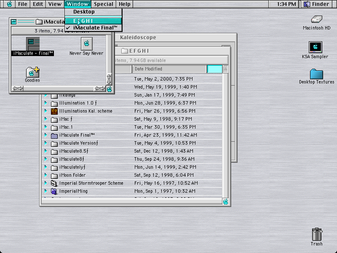Click the date Sat, Dec 12, 1998, 1:43 AM

(163, 151)
